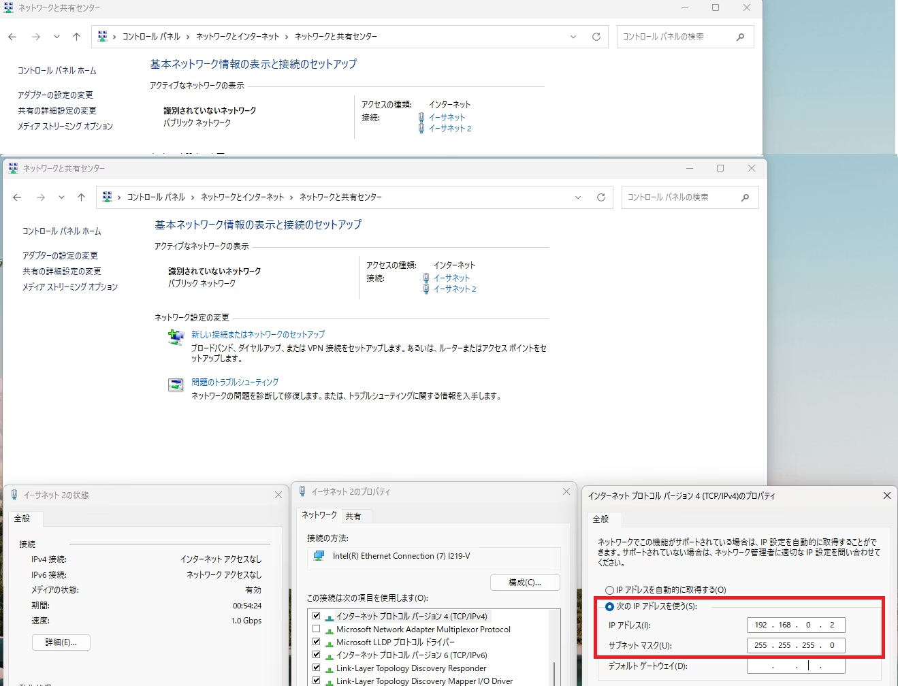Click the back navigation arrow
Image resolution: width=898 pixels, height=686 pixels.
pos(17,197)
